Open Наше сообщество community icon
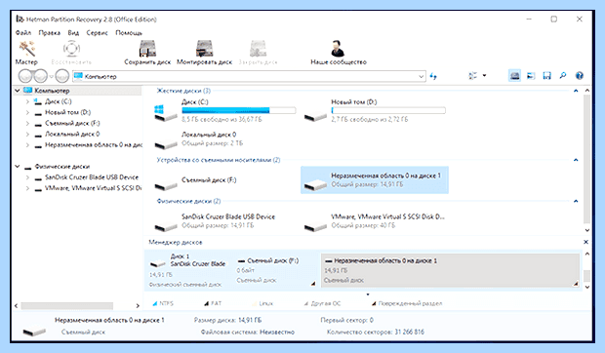 (339, 53)
